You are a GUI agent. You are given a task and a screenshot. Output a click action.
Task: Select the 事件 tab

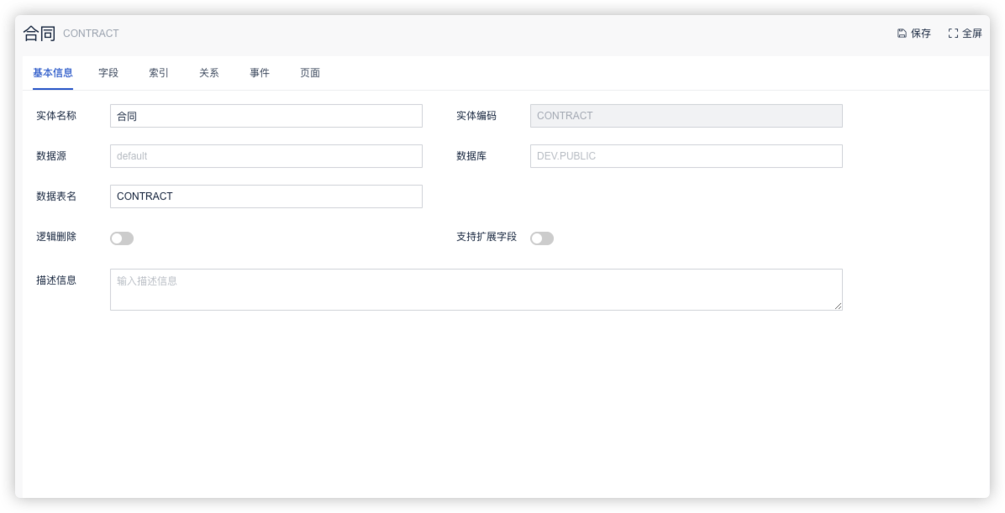[x=260, y=73]
